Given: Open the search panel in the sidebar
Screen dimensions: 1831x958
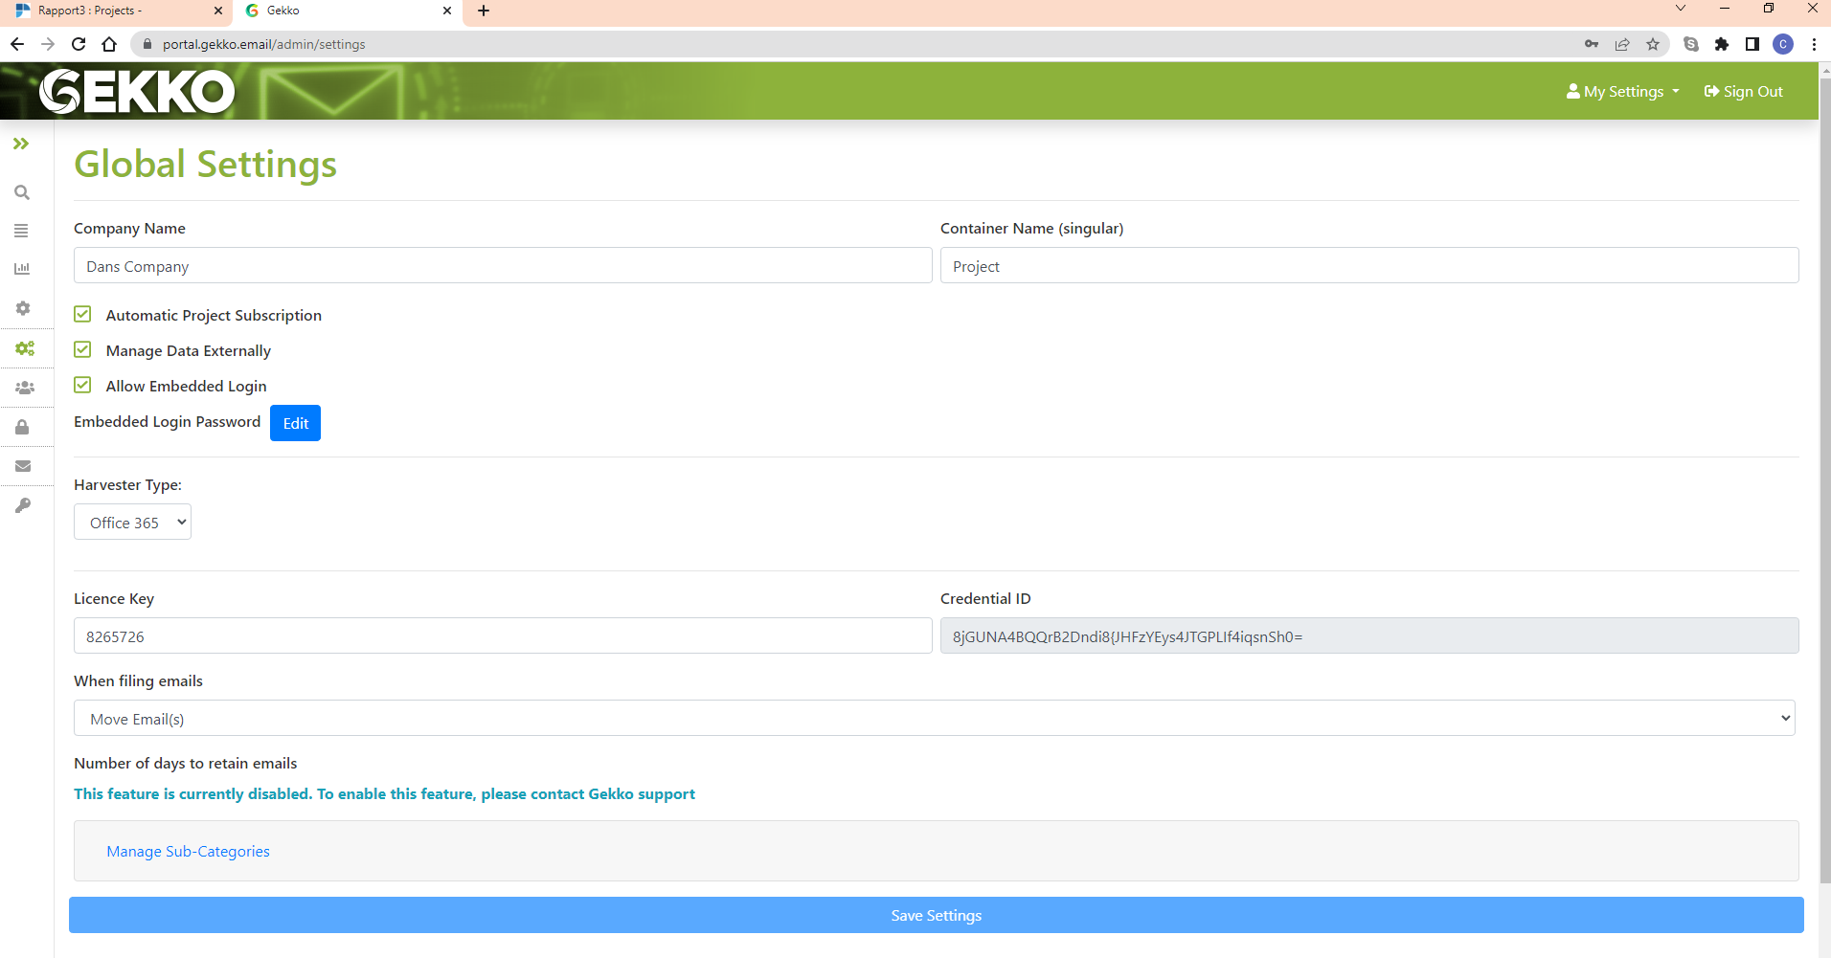Looking at the screenshot, I should point(21,191).
